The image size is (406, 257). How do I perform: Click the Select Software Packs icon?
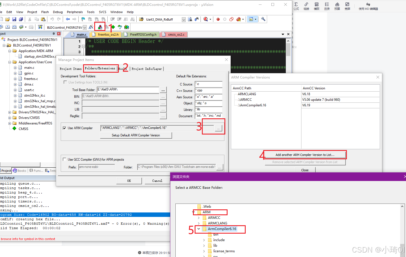pos(120,27)
